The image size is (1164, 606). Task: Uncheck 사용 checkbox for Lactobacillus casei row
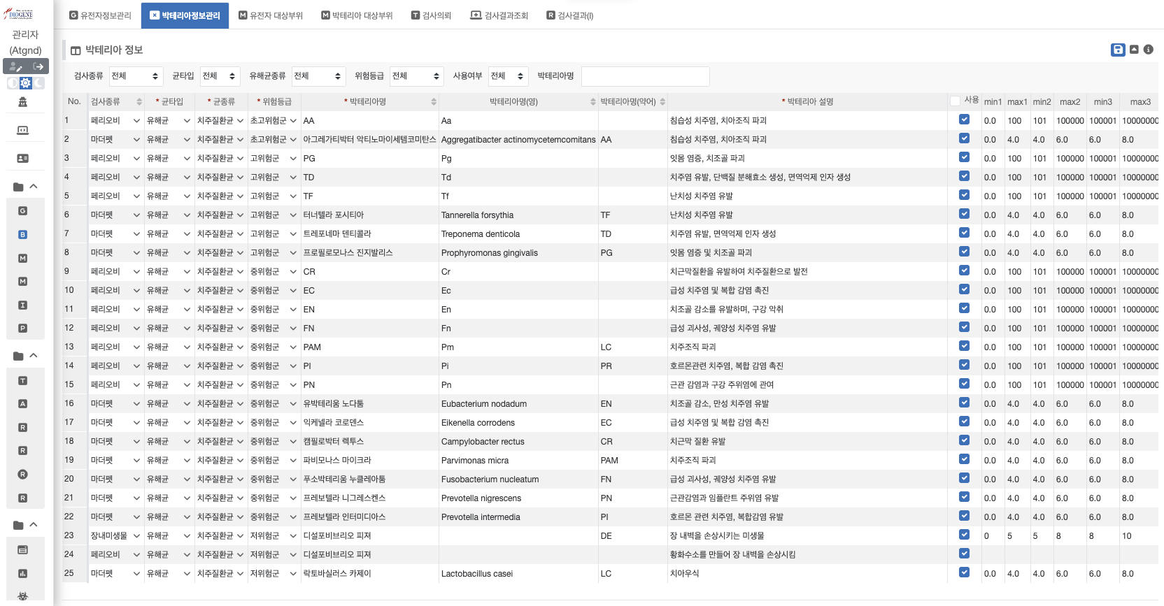(964, 572)
